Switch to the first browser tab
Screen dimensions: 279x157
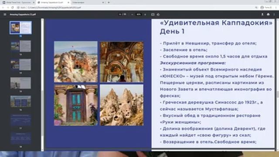(18, 3)
